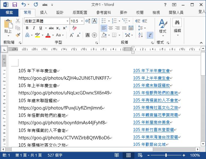Expand underline style dropdown arrow
This screenshot has width=206, height=159.
tap(46, 28)
